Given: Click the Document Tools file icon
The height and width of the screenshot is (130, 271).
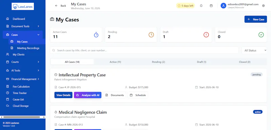Looking at the screenshot, I should click(7, 26).
